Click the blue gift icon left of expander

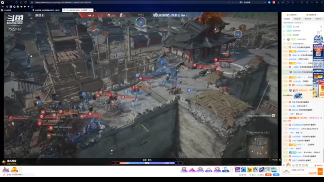[x=226, y=170]
